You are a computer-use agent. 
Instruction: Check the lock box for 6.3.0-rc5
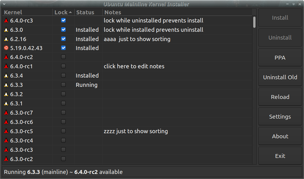[x=63, y=131]
